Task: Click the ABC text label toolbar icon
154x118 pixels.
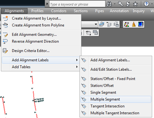Action: click(x=88, y=33)
